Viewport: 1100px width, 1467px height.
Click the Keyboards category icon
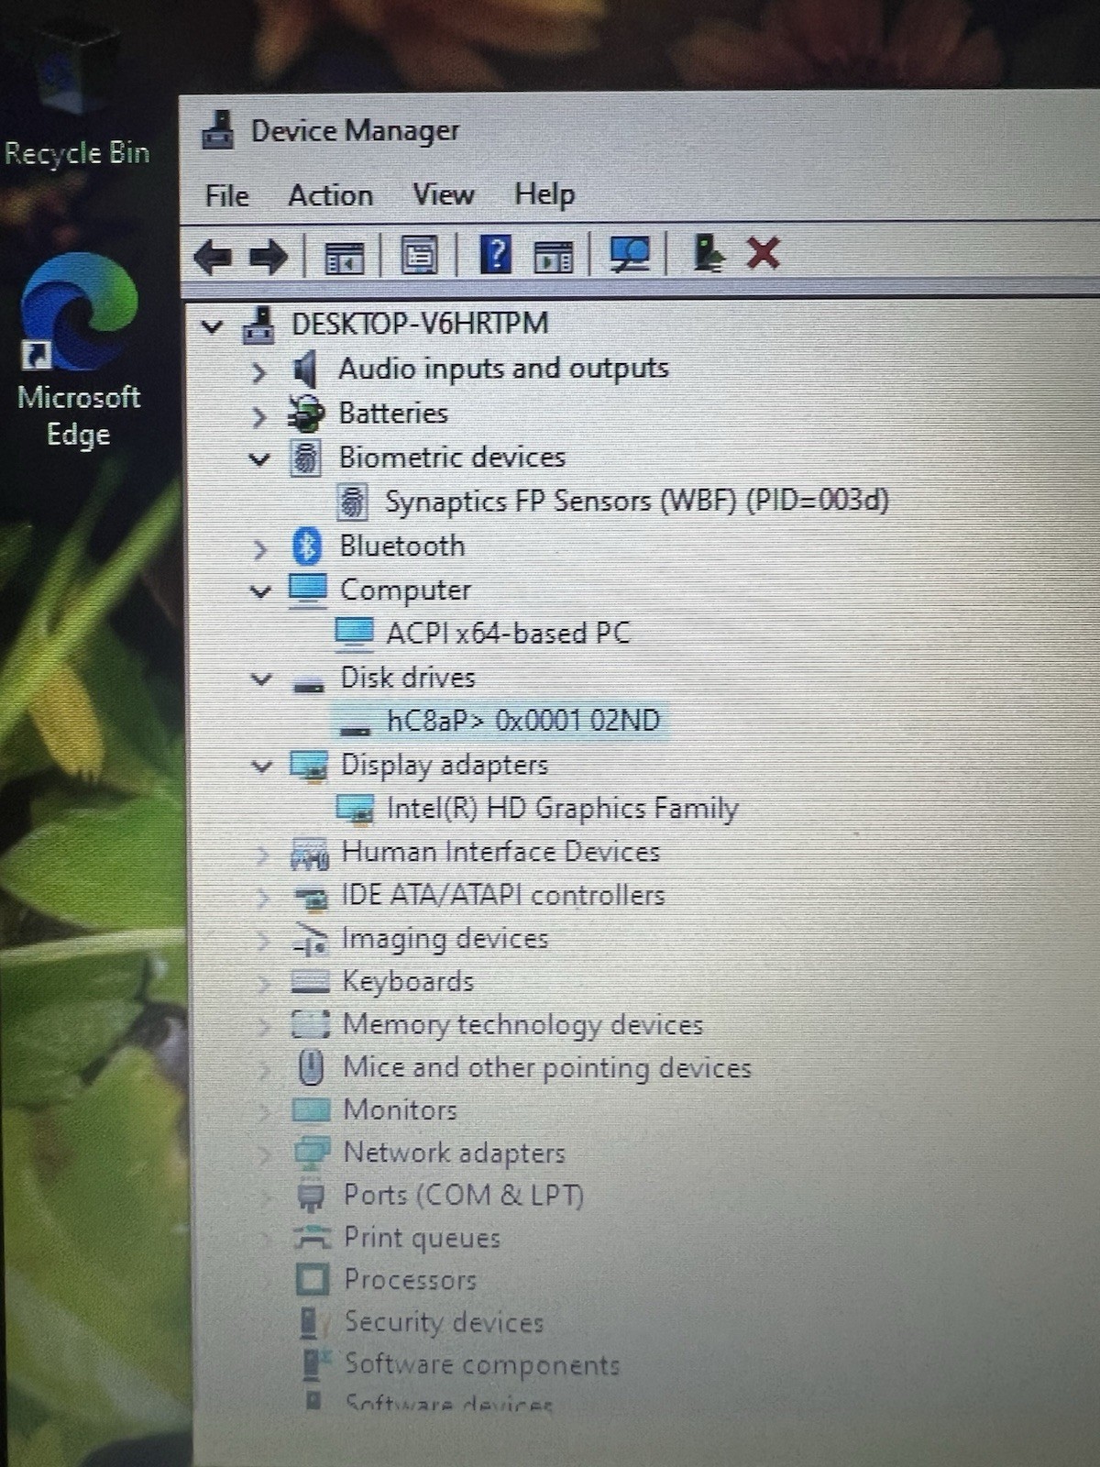coord(311,982)
